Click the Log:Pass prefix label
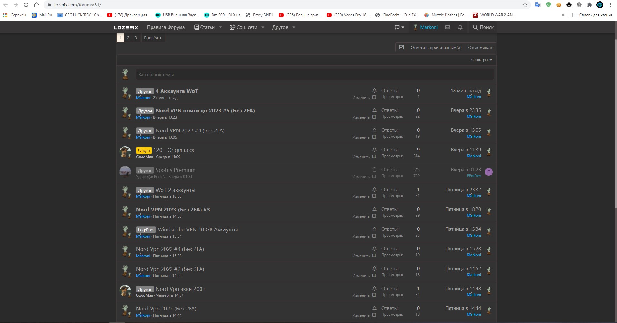 pyautogui.click(x=146, y=230)
